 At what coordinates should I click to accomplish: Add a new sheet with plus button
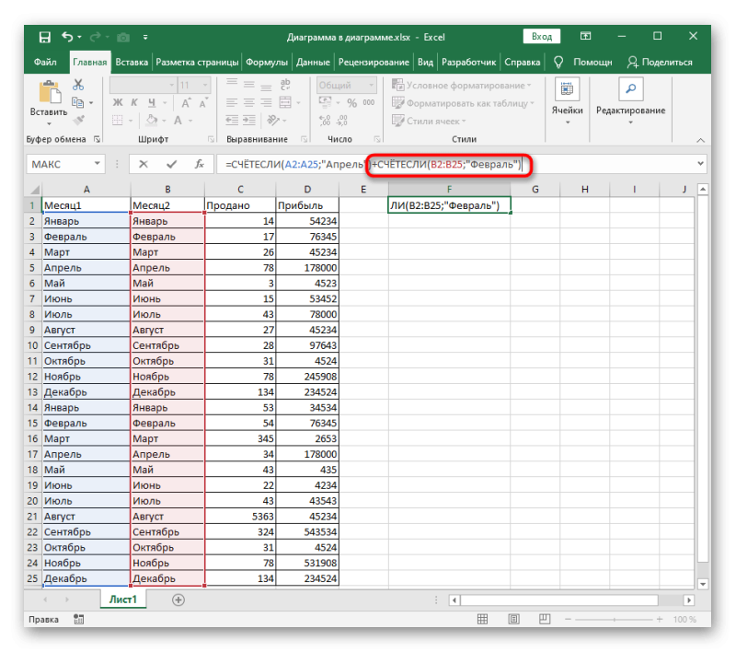tap(178, 600)
